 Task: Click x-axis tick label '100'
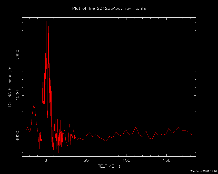pos(126,160)
